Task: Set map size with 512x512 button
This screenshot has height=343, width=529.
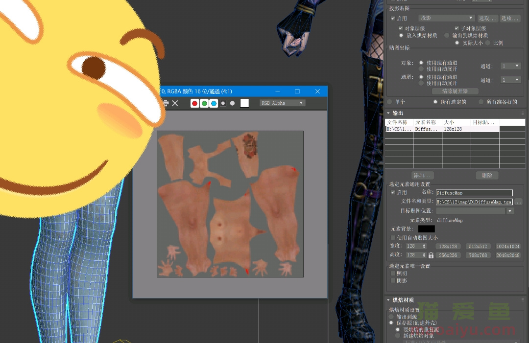Action: point(478,247)
